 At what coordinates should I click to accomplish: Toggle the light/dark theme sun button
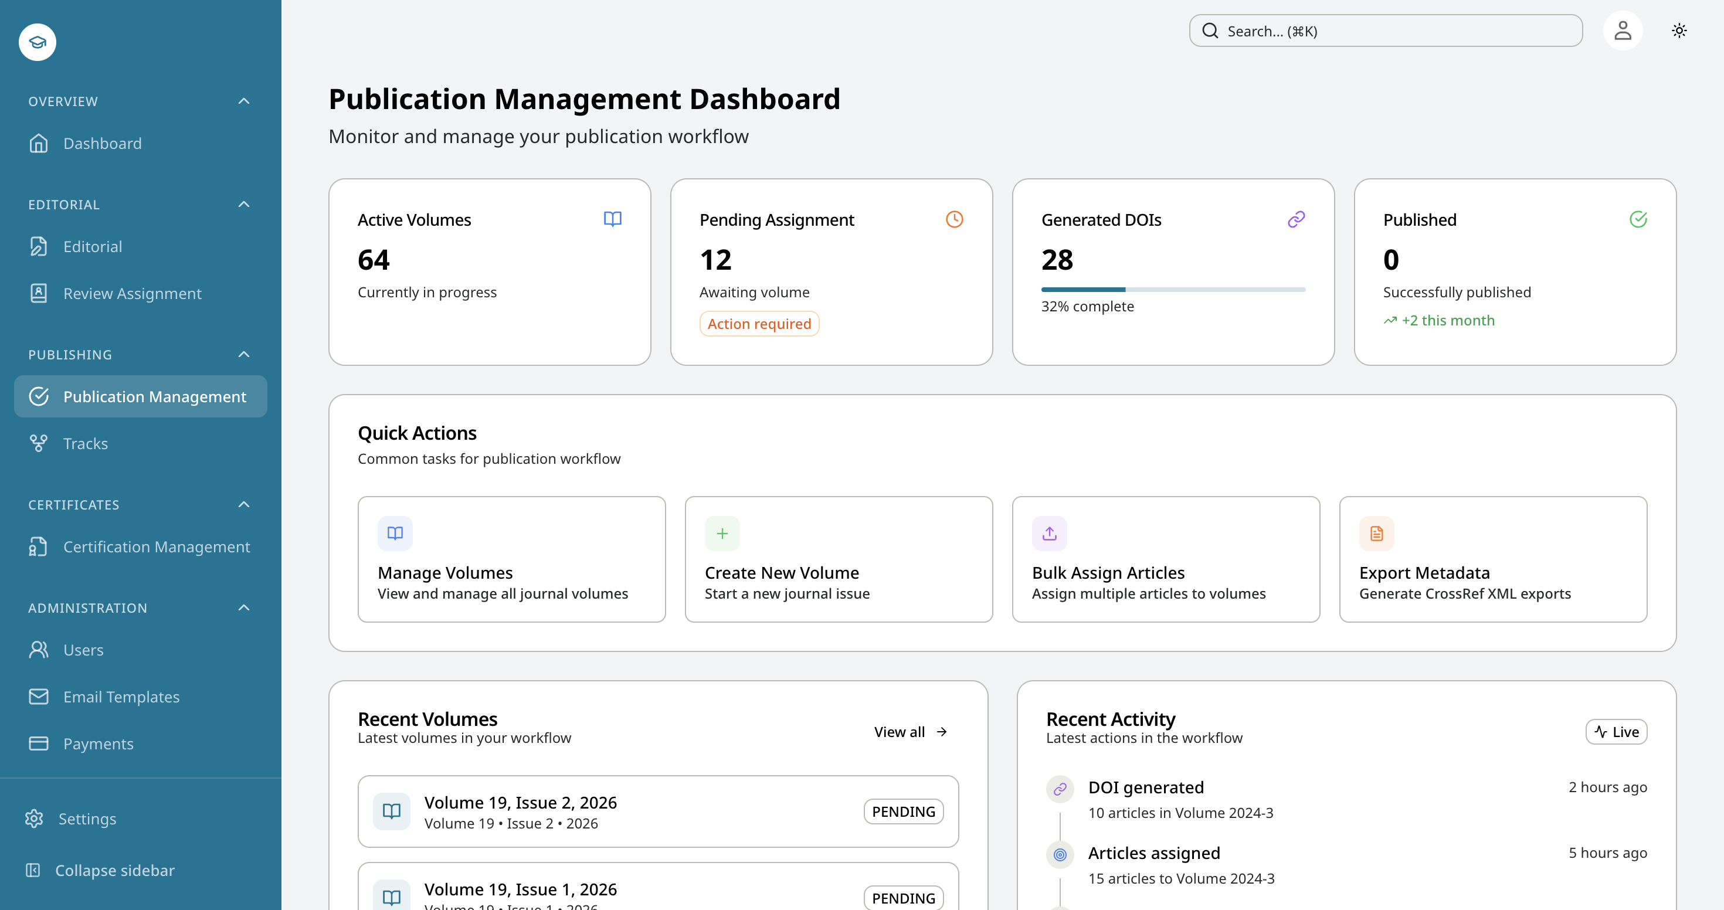(x=1679, y=30)
